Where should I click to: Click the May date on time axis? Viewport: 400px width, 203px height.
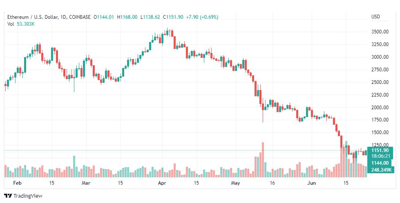(x=236, y=183)
